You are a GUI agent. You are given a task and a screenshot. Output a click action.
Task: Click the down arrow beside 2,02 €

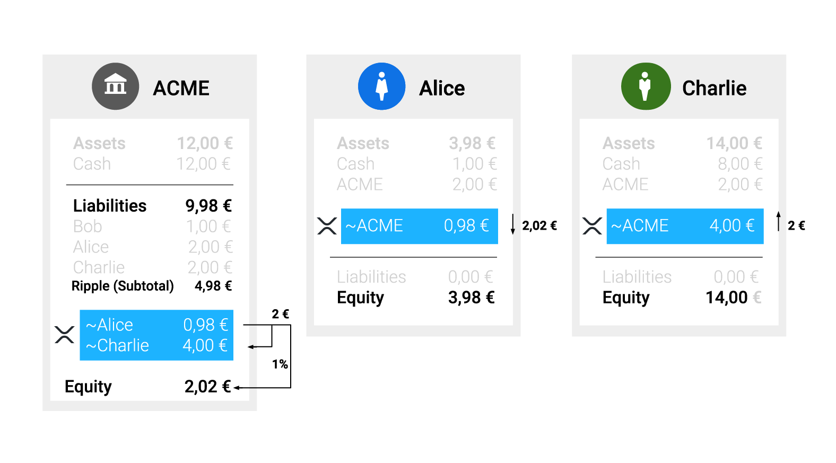coord(512,224)
